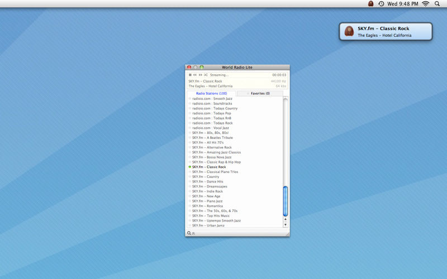Toggle favorite dot beside SKY.fm - Country
Screen dimensions: 447x279
(x=190, y=176)
